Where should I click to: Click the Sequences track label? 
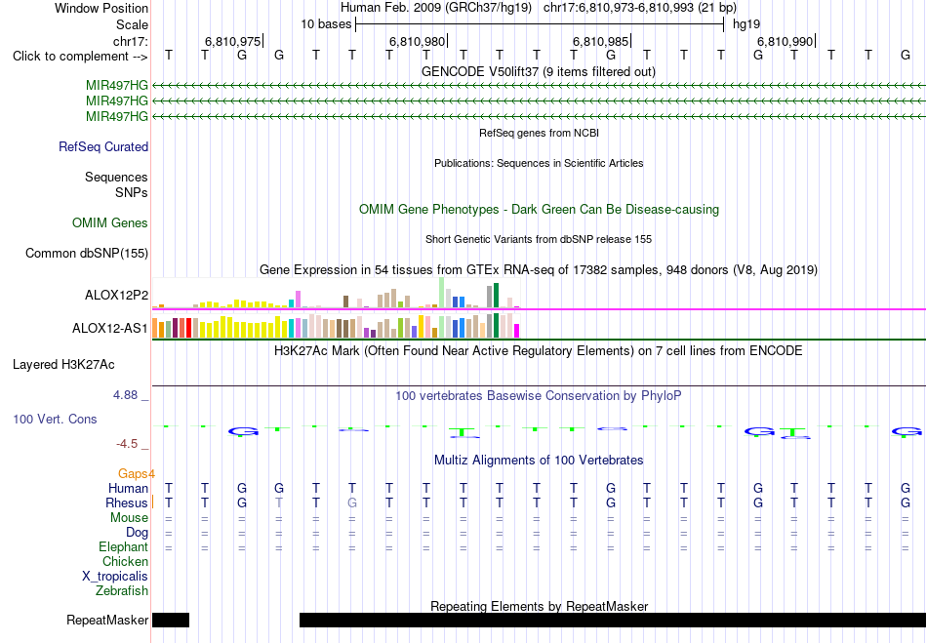tap(116, 178)
